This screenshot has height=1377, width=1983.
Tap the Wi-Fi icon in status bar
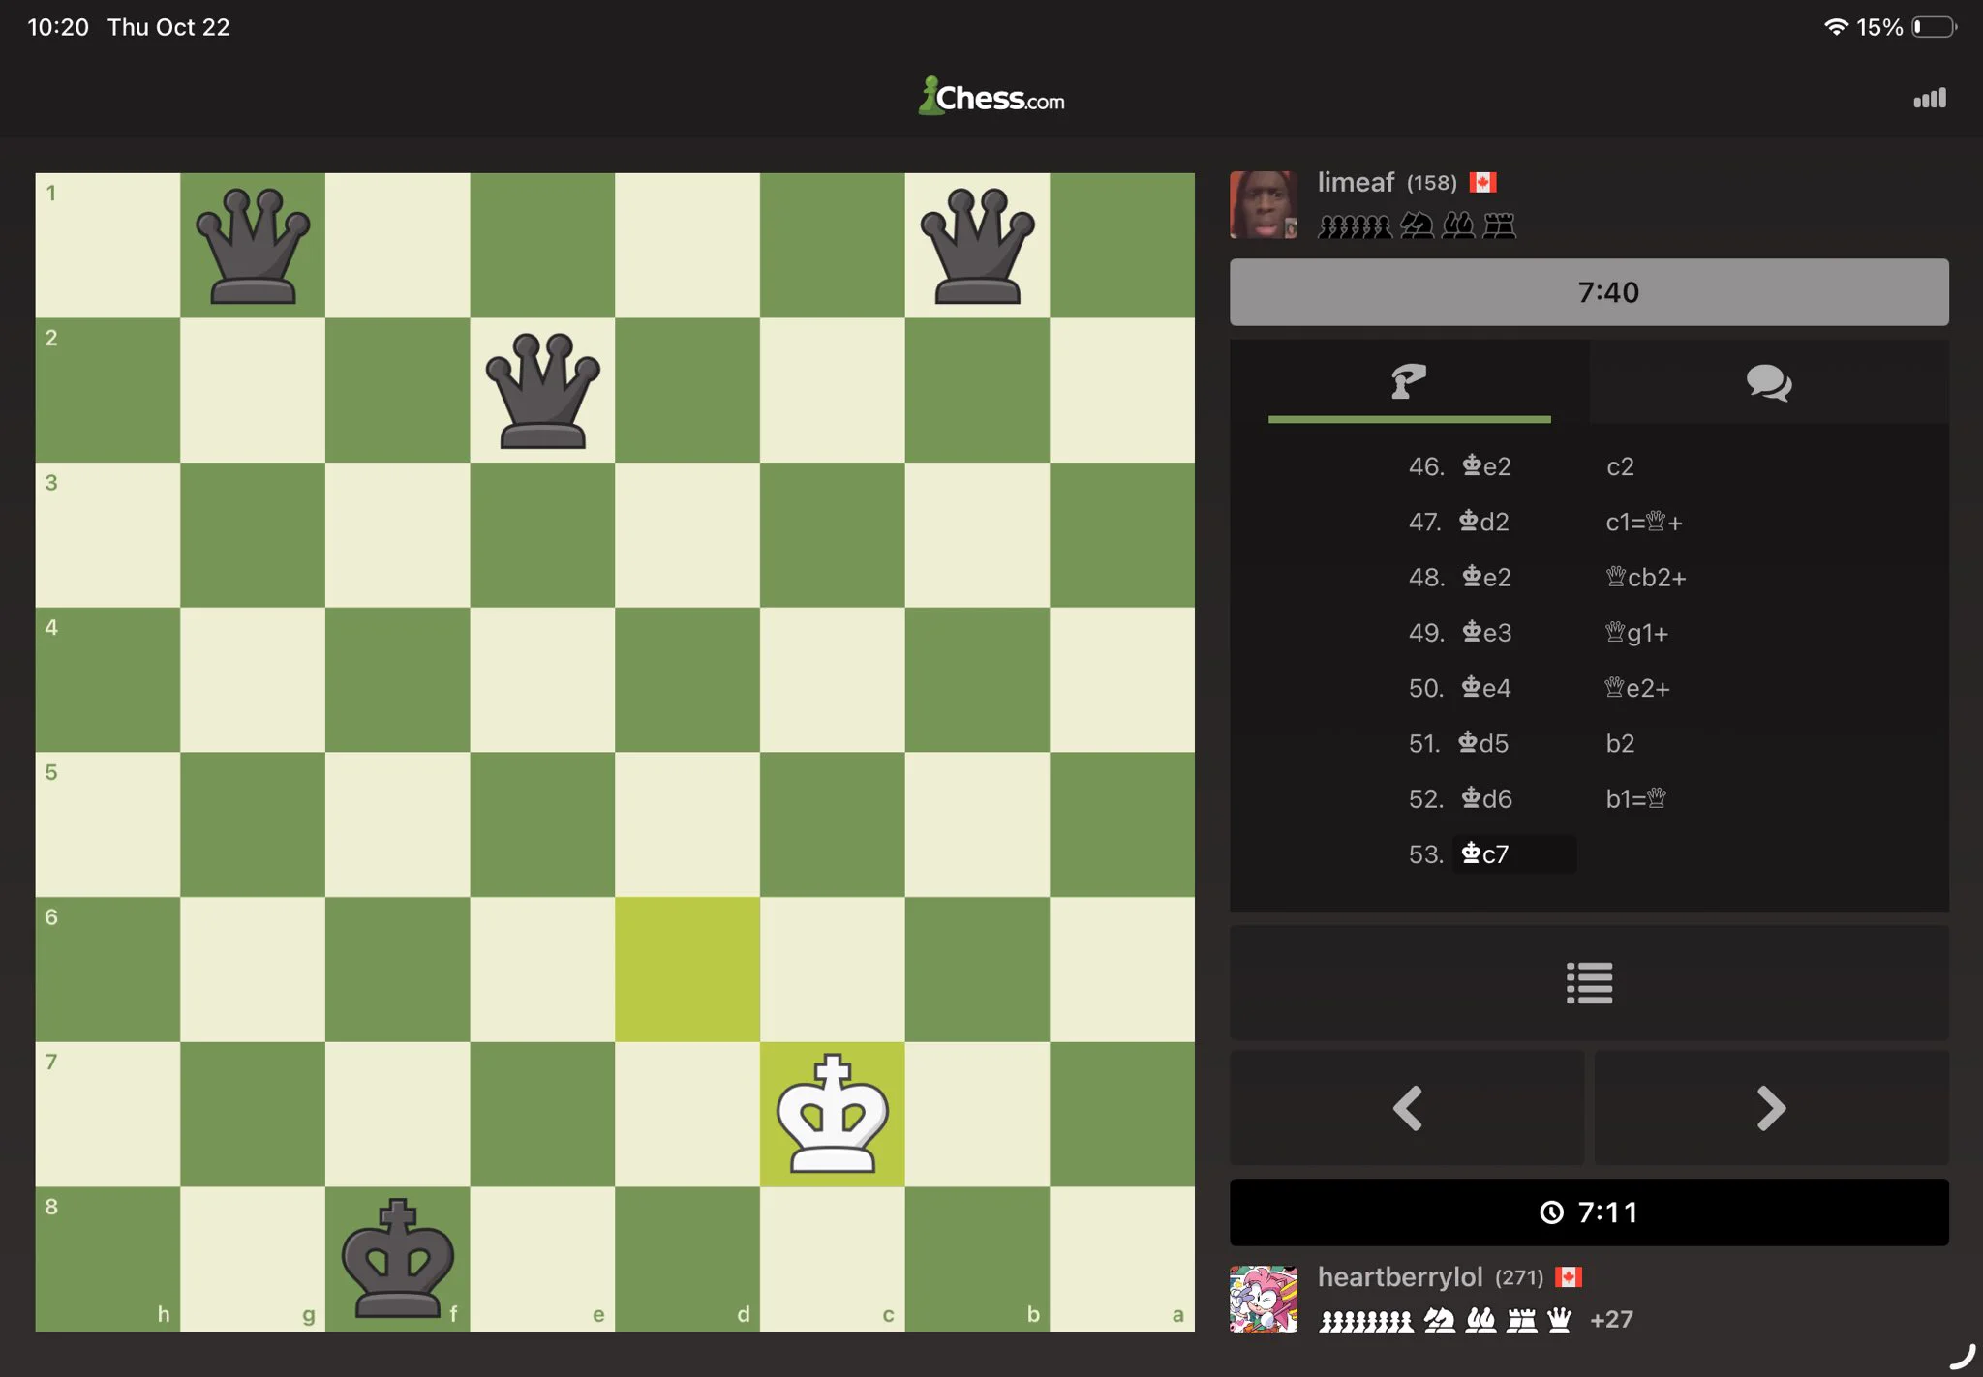point(1835,27)
